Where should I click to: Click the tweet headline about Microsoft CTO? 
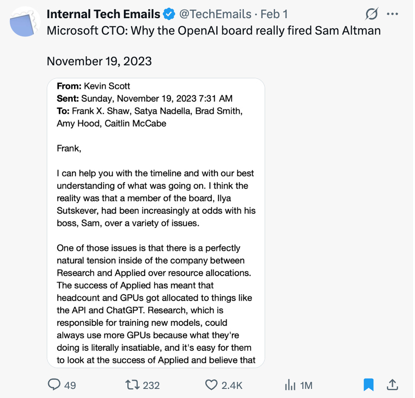coord(214,31)
